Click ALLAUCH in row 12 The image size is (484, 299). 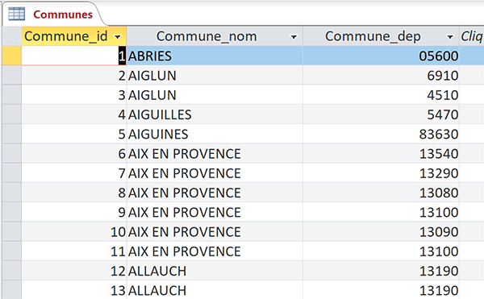[215, 271]
